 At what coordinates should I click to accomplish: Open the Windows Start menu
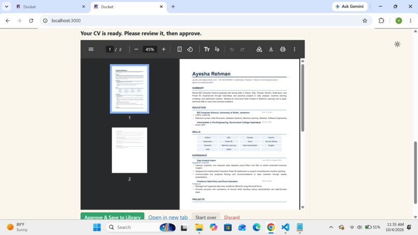(97, 227)
